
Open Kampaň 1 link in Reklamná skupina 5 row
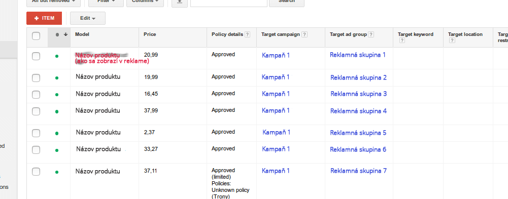(x=277, y=132)
